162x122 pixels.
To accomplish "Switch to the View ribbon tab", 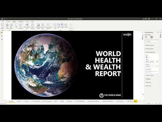I will point(27,22).
